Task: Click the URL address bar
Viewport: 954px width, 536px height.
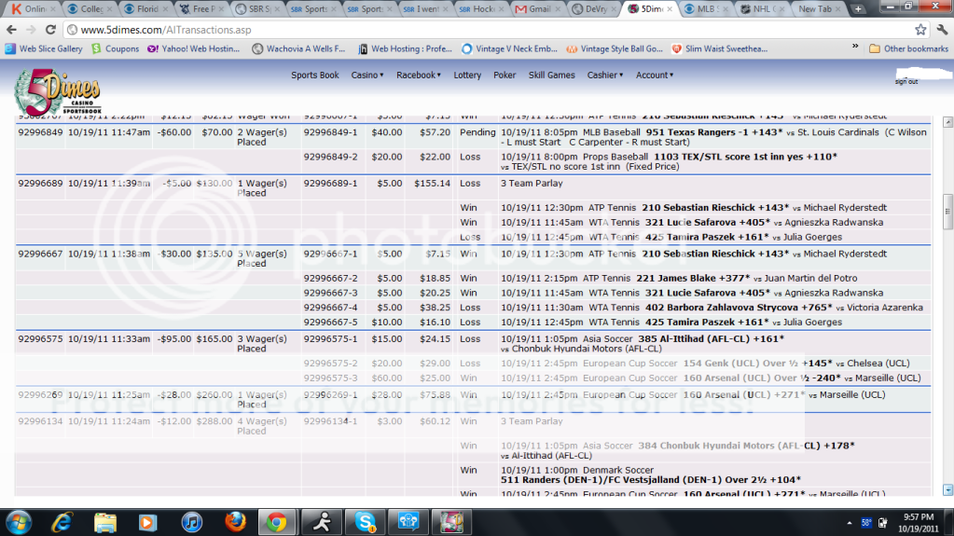Action: (x=466, y=30)
